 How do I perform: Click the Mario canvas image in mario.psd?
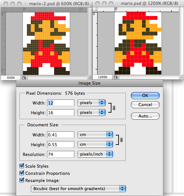[x=138, y=43]
